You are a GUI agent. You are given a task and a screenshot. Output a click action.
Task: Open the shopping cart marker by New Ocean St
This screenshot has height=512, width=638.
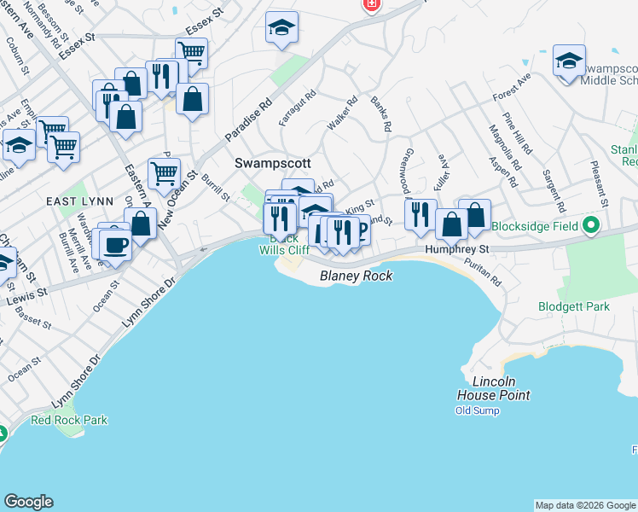164,174
